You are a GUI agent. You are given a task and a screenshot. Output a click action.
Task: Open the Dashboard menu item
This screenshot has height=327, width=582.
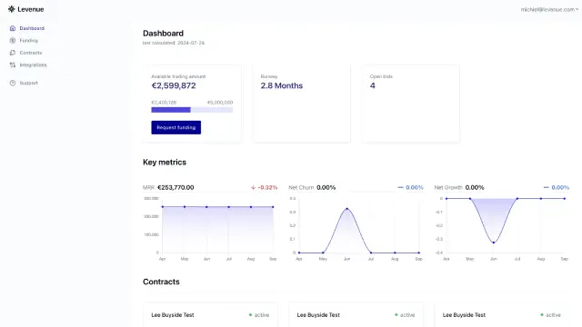(32, 28)
